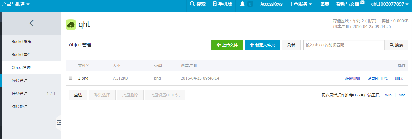Select Object管理 in the sidebar
The height and width of the screenshot is (139, 412).
31,68
